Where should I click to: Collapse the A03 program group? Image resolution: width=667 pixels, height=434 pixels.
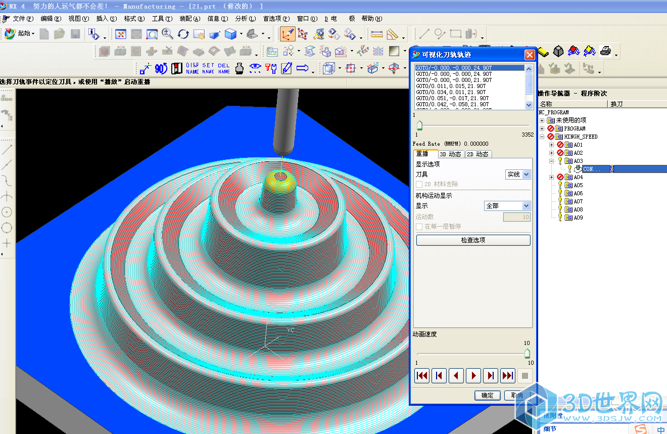[551, 161]
